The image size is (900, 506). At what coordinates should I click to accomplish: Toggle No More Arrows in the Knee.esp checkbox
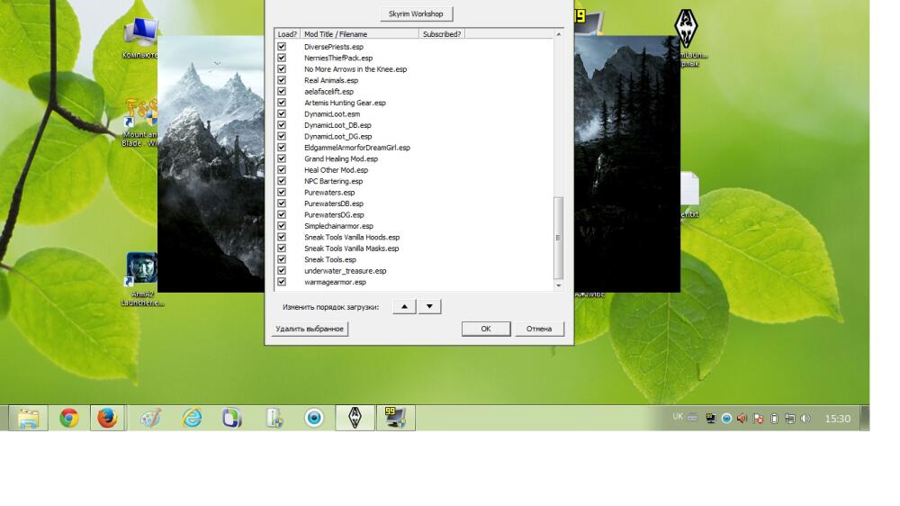tap(282, 69)
